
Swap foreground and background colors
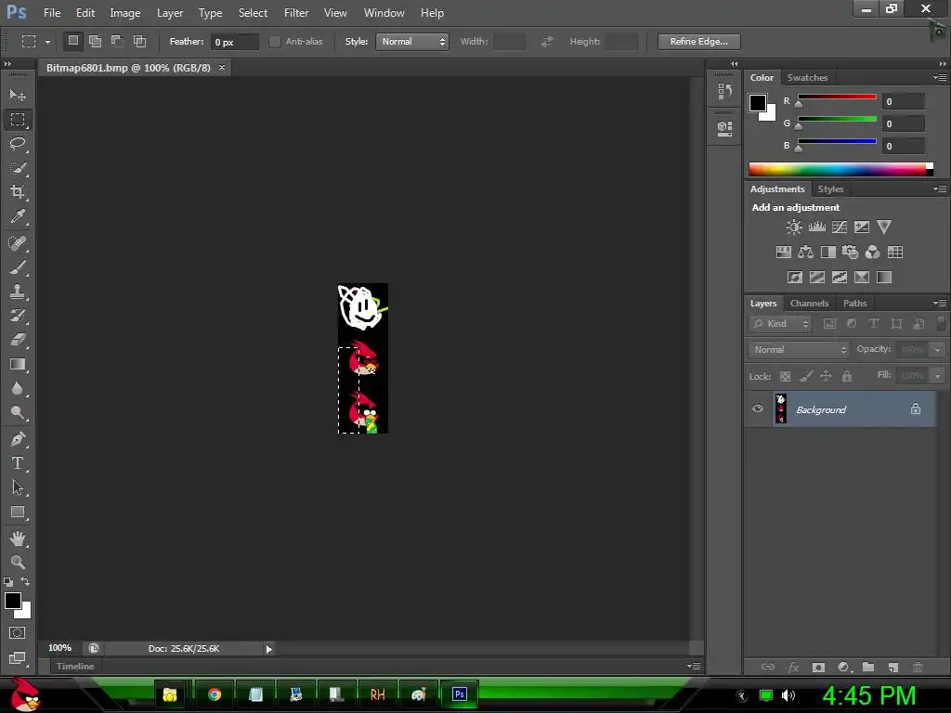25,581
